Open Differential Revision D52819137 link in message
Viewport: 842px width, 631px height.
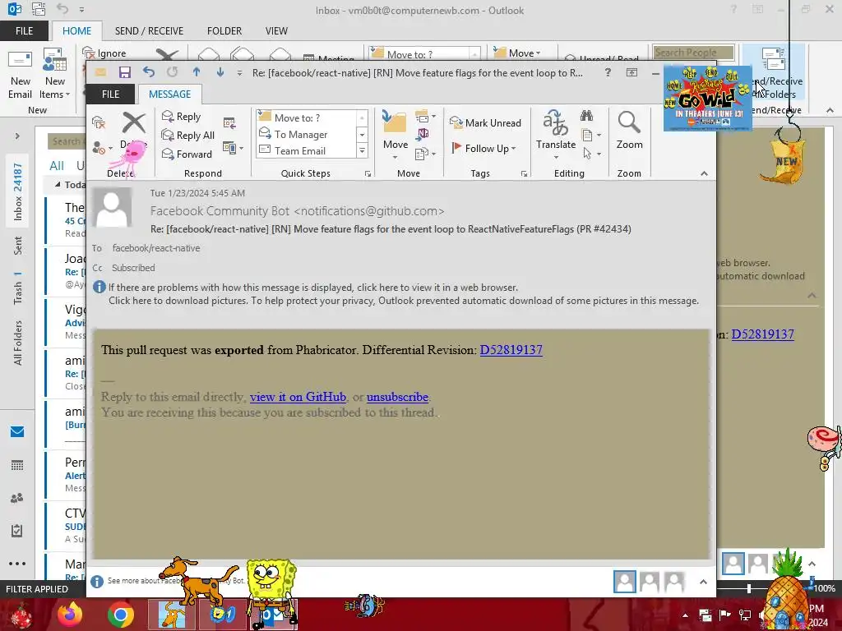[x=511, y=350]
